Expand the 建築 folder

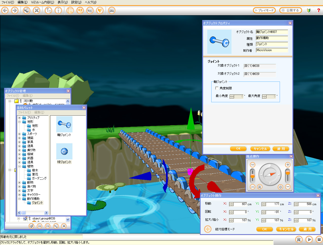tap(19, 138)
